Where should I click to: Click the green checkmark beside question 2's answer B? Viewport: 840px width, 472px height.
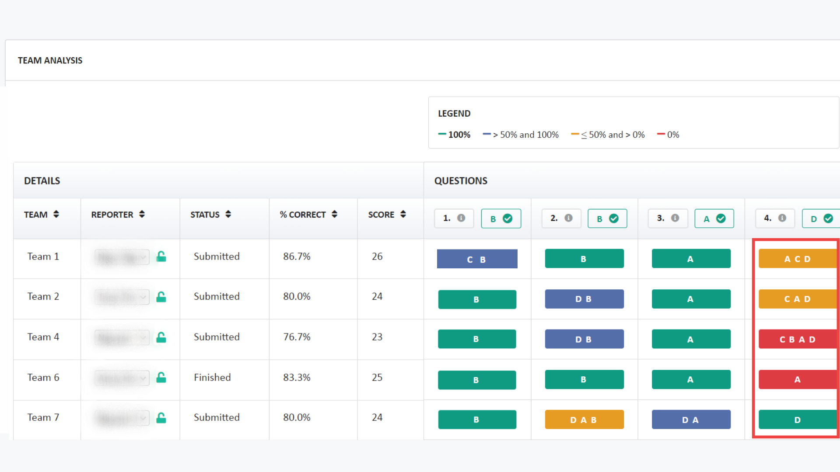click(x=615, y=219)
